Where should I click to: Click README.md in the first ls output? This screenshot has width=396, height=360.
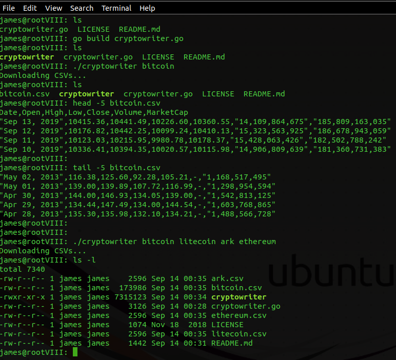point(140,29)
